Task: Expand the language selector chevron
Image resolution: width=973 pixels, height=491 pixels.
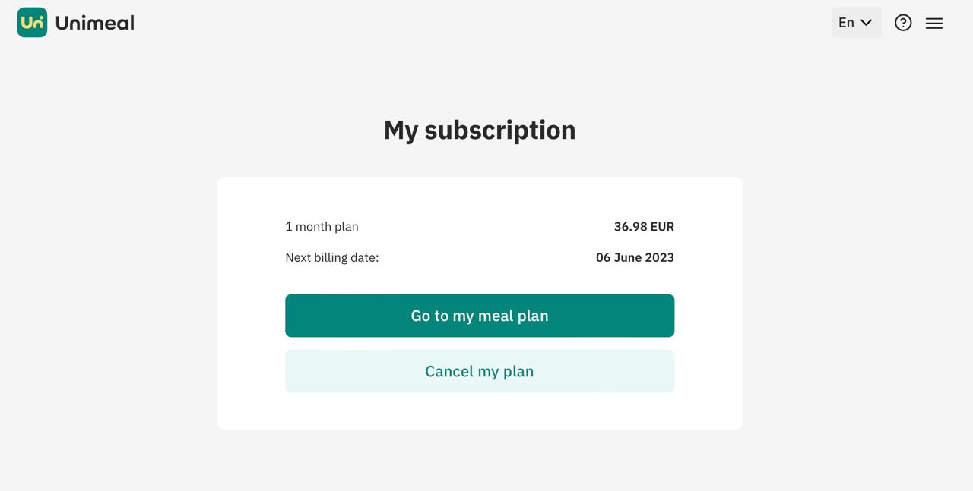Action: [867, 23]
